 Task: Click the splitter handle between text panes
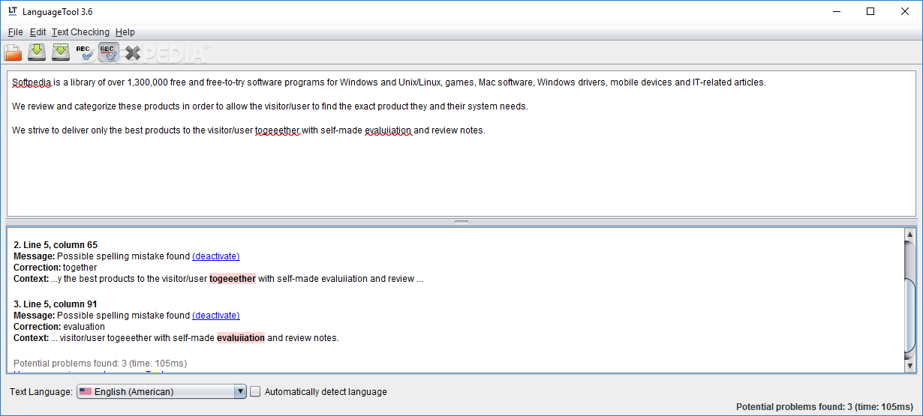(x=461, y=221)
